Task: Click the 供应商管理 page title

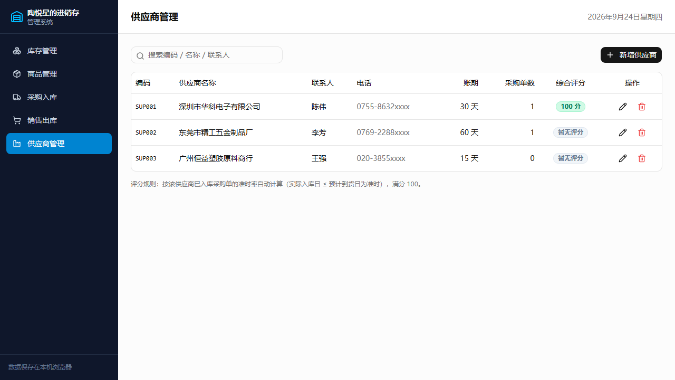Action: point(155,17)
